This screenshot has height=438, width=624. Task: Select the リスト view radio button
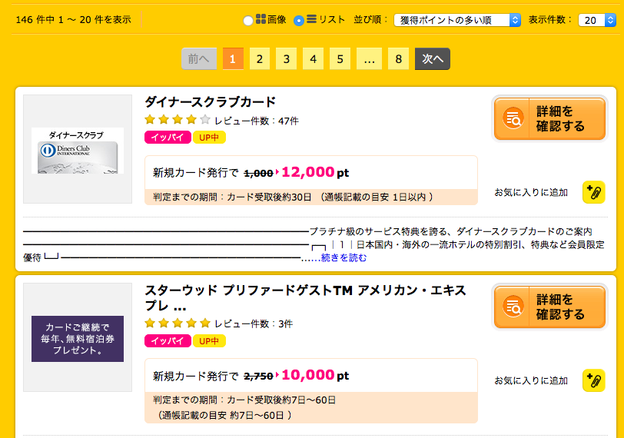pos(299,20)
